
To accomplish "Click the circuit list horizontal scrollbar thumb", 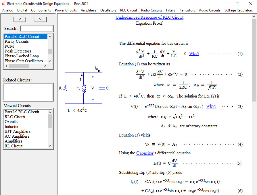I will (x=19, y=66).
